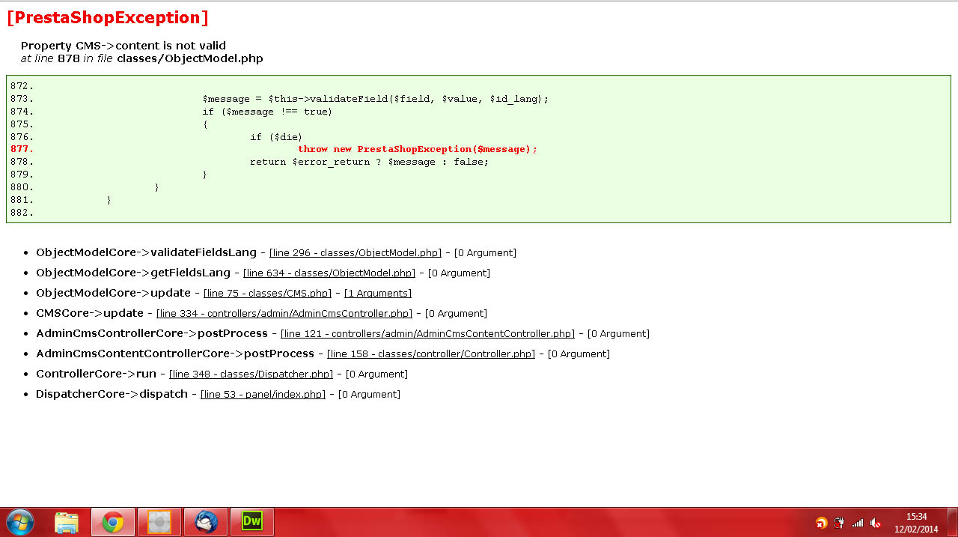Click [0 Argument] on DispatcherCore->dispatch row
The width and height of the screenshot is (958, 537).
369,395
